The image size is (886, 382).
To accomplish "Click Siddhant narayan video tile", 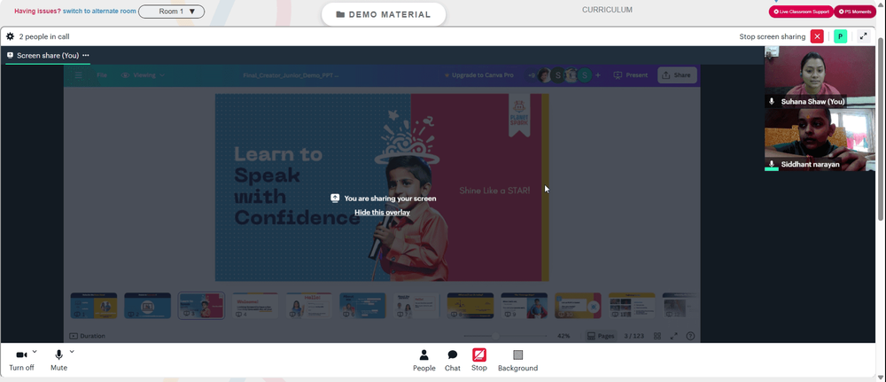I will point(820,139).
